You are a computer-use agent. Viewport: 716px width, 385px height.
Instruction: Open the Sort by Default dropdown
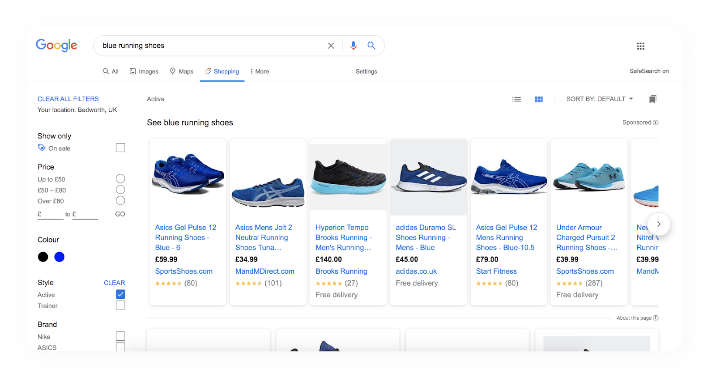click(x=600, y=99)
